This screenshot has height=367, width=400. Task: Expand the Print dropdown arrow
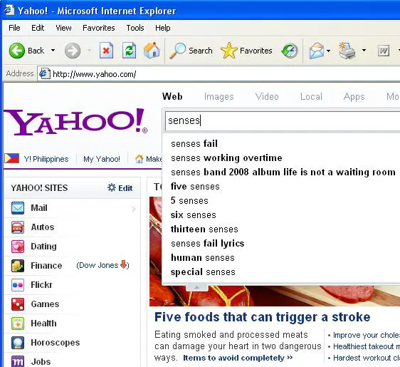[x=364, y=51]
